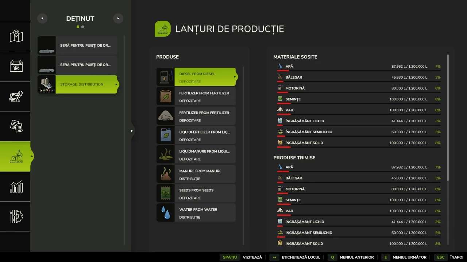Click the APĂ fill bar under Materiale Sosite
This screenshot has width=467, height=262.
coord(359,71)
